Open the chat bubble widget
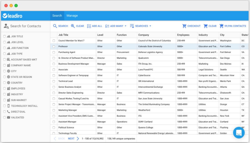Screen dimensions: 250x143 click(x=239, y=133)
